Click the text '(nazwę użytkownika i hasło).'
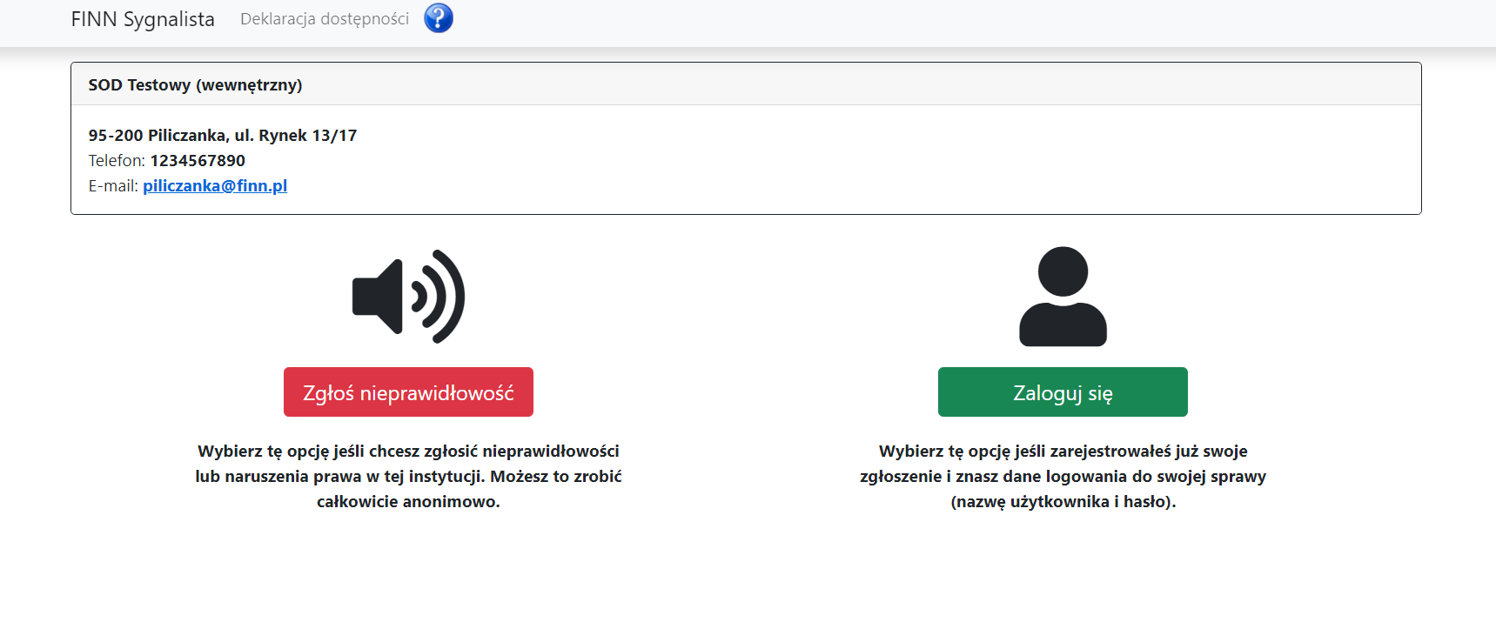1496x629 pixels. [x=1063, y=501]
